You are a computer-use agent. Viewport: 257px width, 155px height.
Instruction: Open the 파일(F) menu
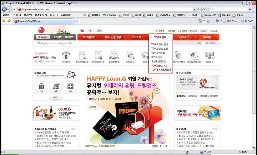[x=6, y=15]
